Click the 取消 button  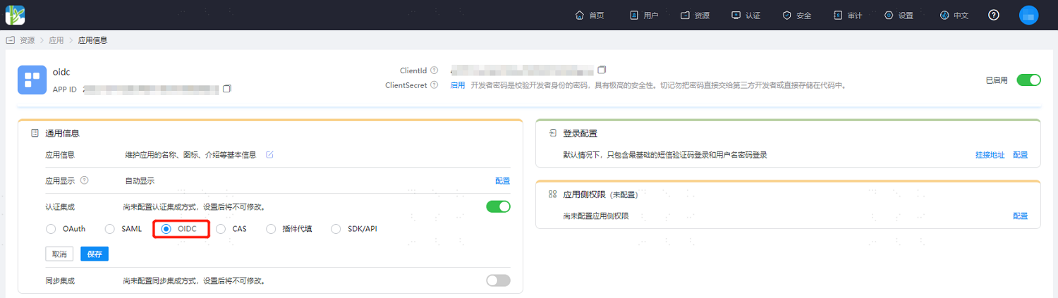coord(60,254)
